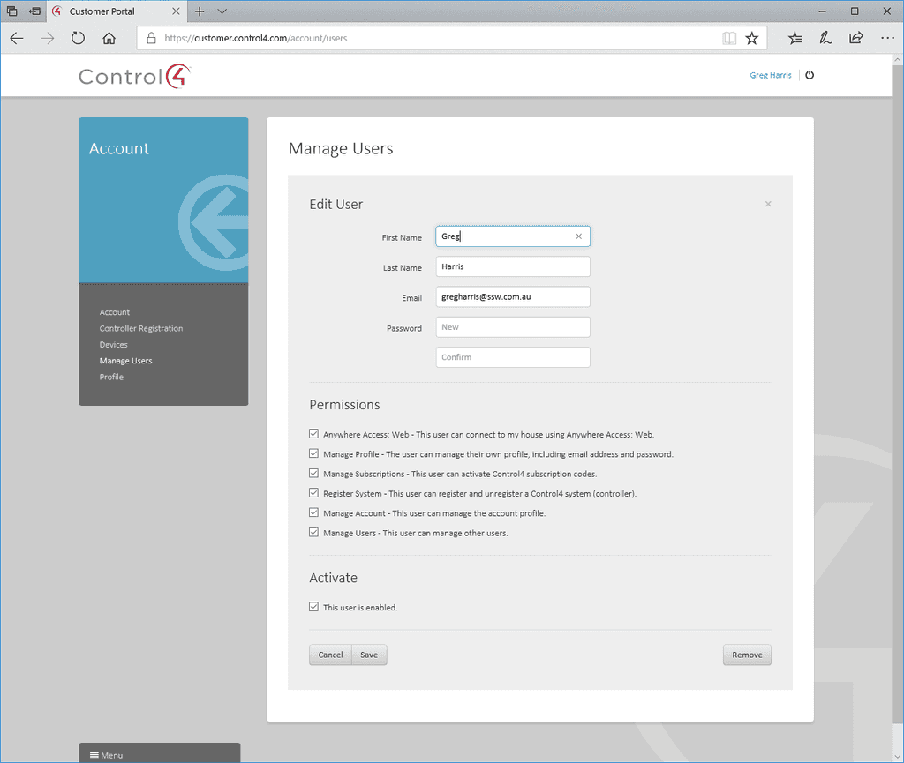Screen dimensions: 904x763
Task: Add this page to favorites
Action: [x=752, y=38]
